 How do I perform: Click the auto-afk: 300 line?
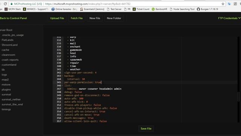[74, 99]
